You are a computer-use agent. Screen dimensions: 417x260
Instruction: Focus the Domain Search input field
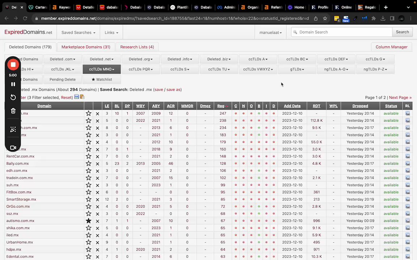pyautogui.click(x=342, y=32)
